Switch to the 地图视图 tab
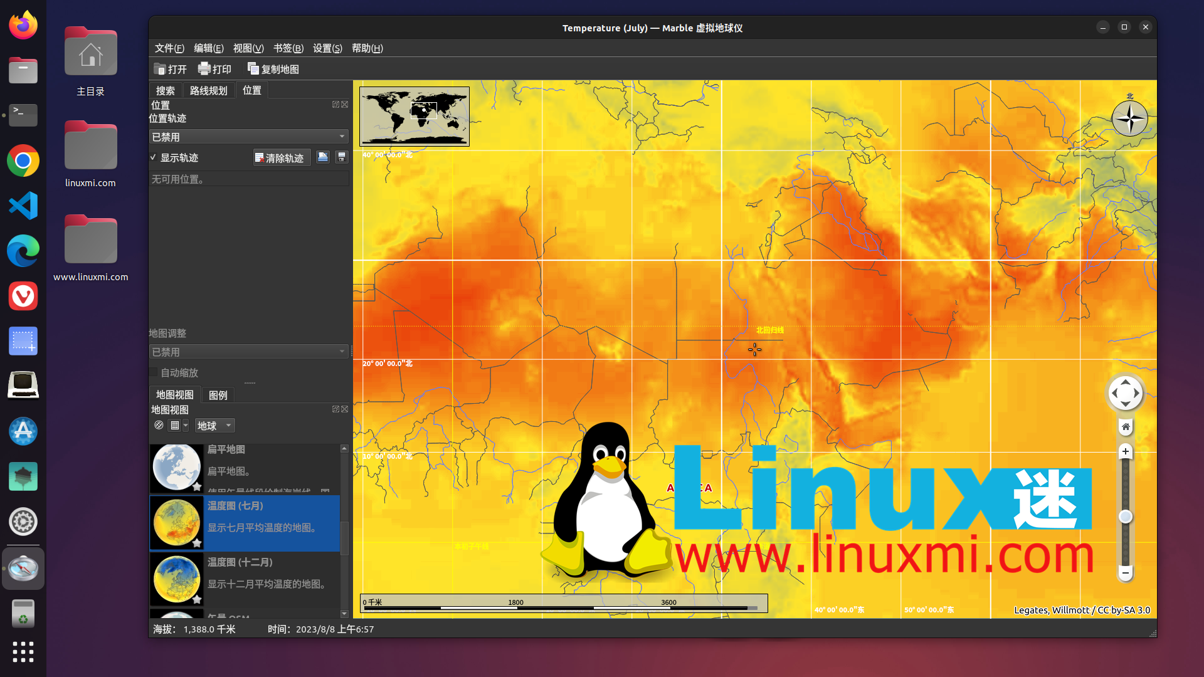Viewport: 1204px width, 677px height. [175, 394]
